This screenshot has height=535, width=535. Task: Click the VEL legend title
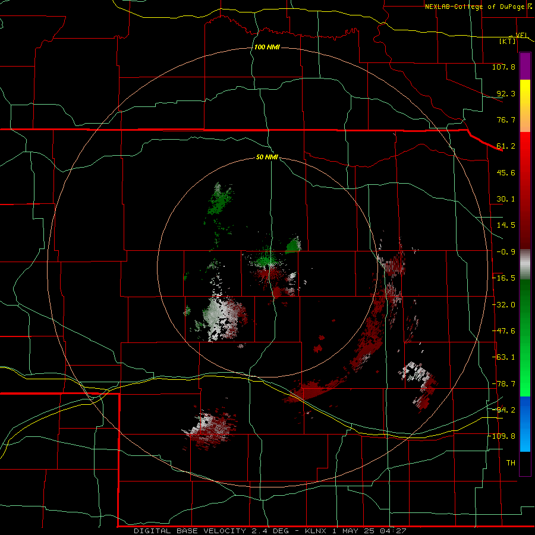(521, 35)
